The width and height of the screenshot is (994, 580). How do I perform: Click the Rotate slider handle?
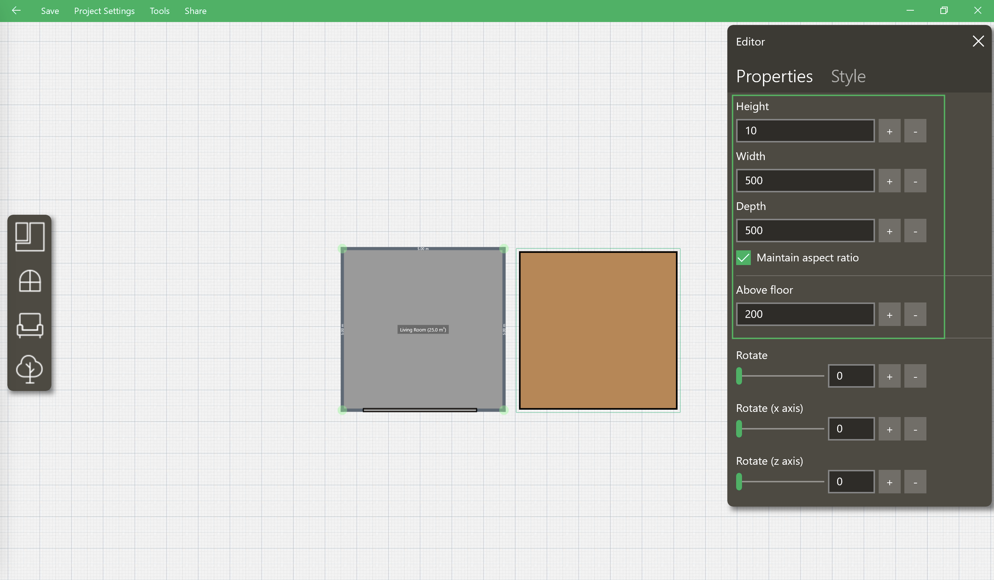pyautogui.click(x=739, y=376)
